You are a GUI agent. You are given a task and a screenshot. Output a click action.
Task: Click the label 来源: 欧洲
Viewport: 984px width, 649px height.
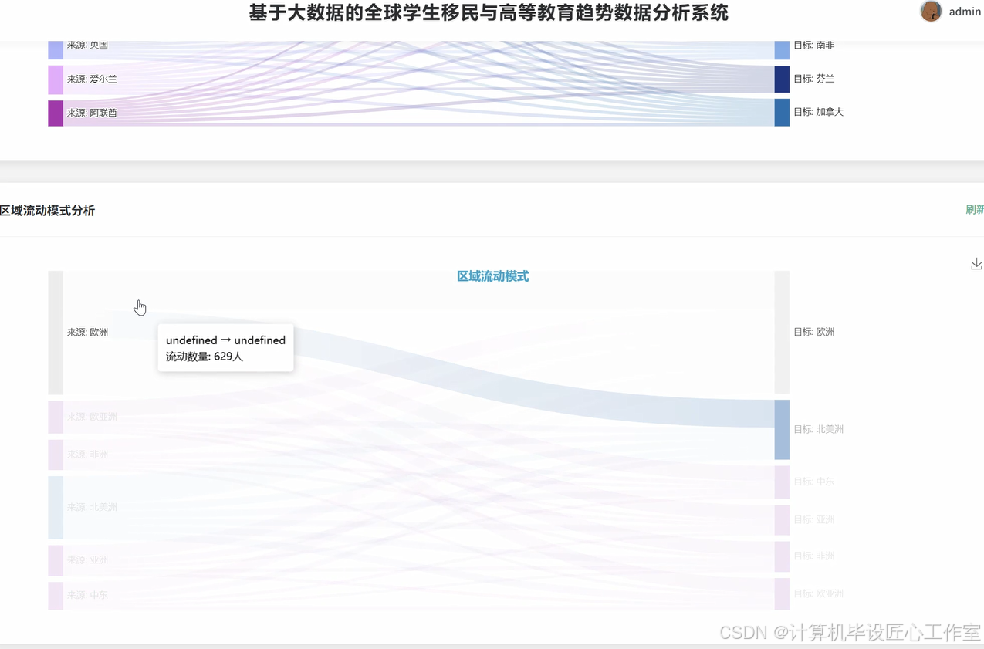point(87,333)
